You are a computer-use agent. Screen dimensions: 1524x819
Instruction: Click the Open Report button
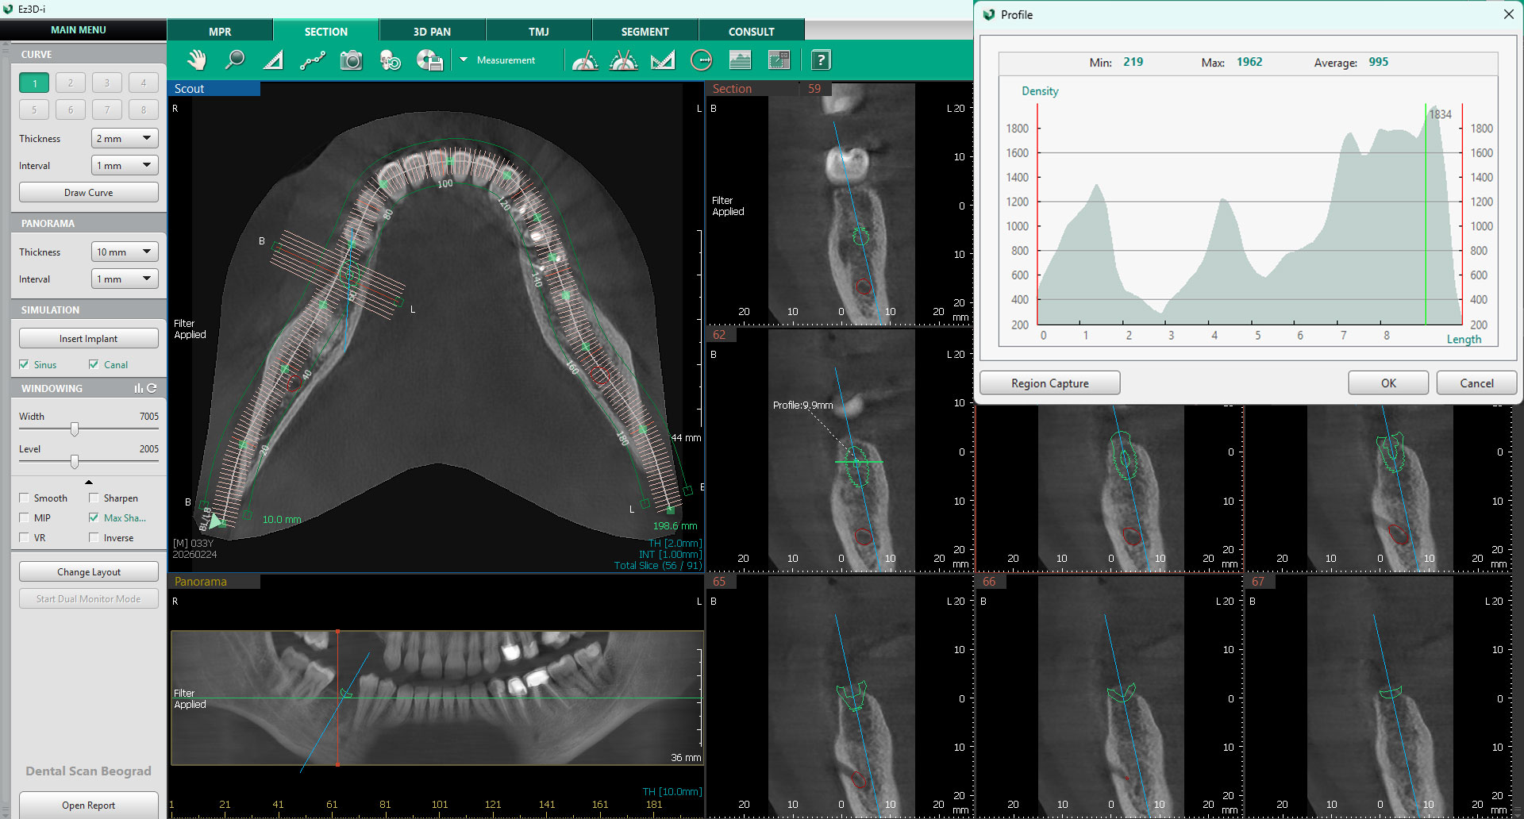pos(89,805)
